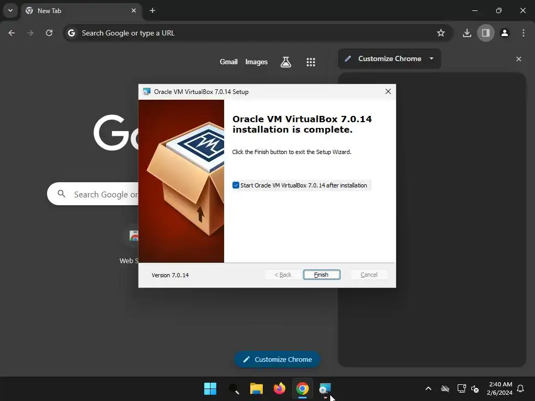Image resolution: width=535 pixels, height=401 pixels.
Task: Click the magnifier in Google search box
Action: click(62, 194)
